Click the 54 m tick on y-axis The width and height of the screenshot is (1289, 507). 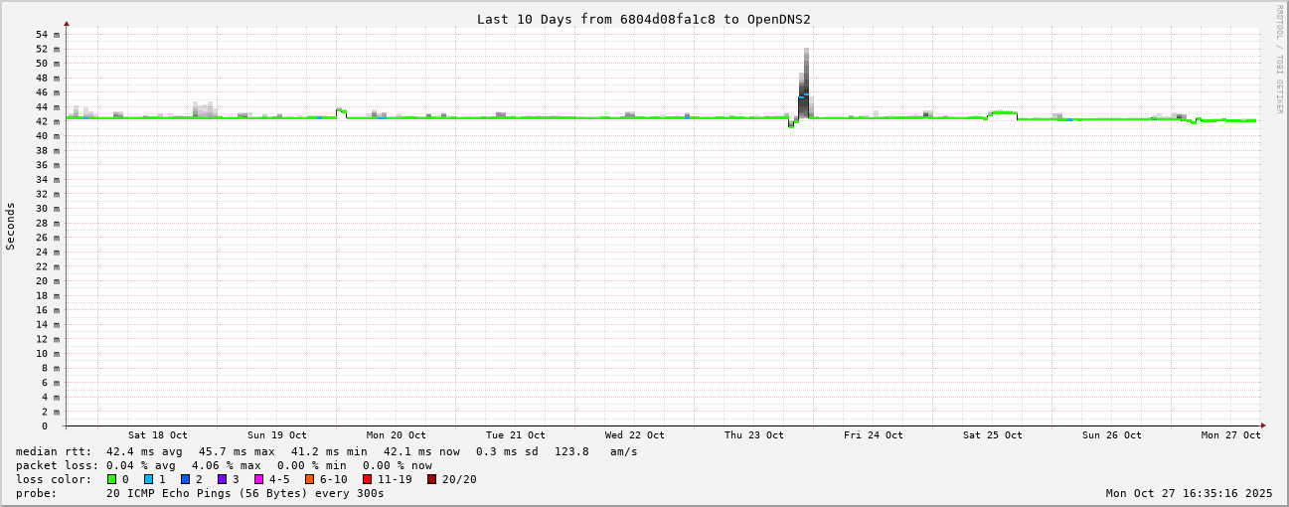click(48, 35)
